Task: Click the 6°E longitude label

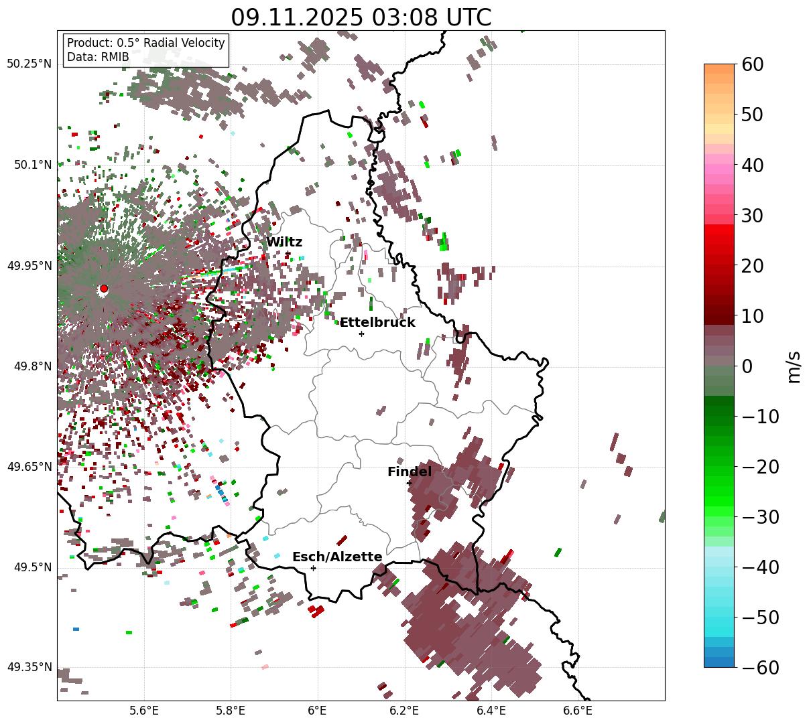Action: click(x=318, y=711)
